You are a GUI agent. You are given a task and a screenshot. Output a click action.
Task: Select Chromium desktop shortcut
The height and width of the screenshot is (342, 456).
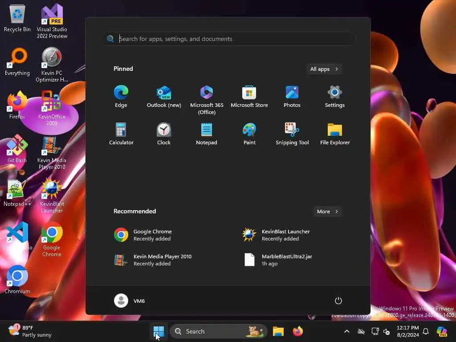coord(17,280)
